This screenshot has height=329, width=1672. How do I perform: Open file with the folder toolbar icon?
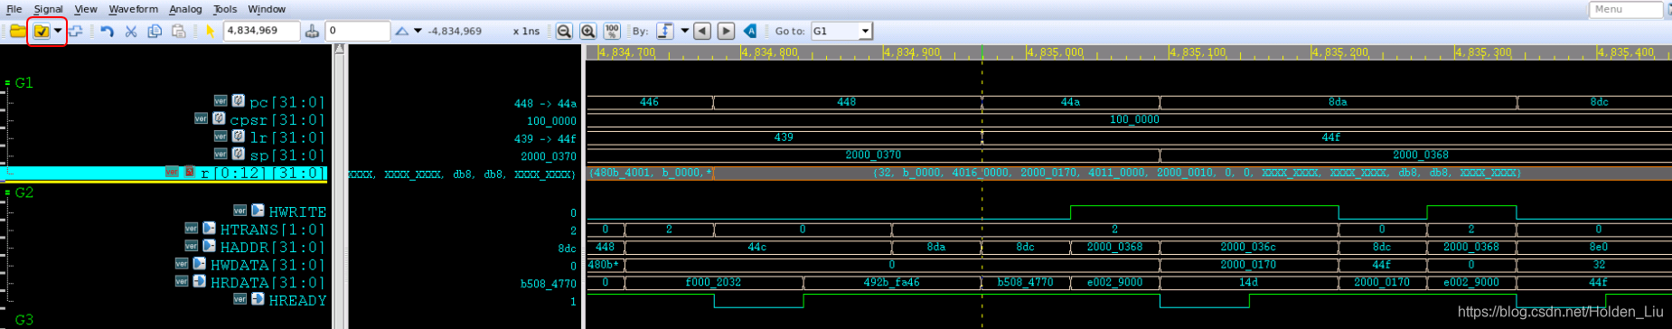point(17,31)
